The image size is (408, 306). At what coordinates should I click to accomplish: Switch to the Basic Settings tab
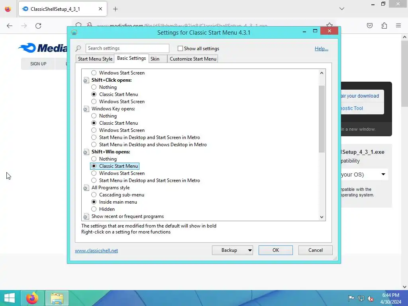(x=131, y=58)
